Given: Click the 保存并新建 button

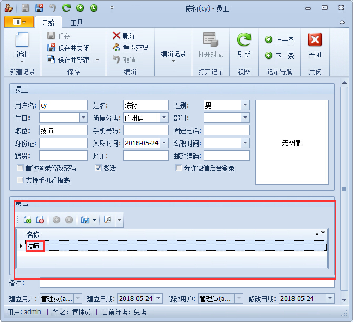Looking at the screenshot, I should (68, 60).
